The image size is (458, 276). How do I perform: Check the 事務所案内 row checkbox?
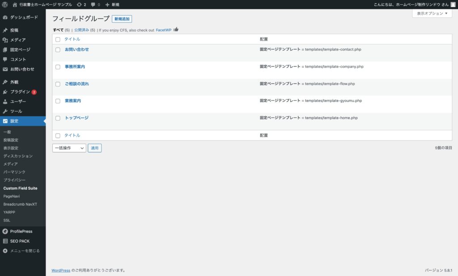58,67
